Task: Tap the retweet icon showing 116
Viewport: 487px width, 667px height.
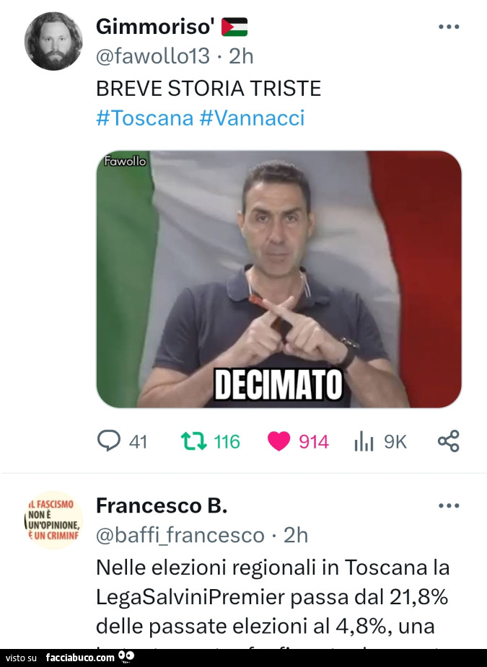Action: (x=194, y=441)
